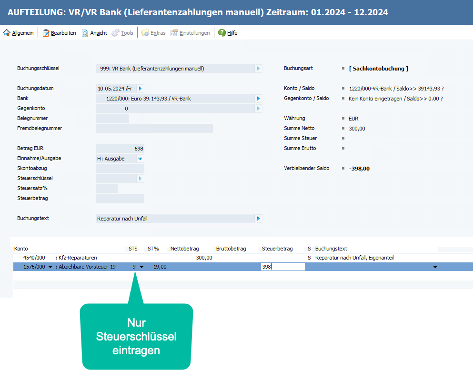Open the Buchungstext lookup arrow
The image size is (473, 370).
(x=259, y=219)
